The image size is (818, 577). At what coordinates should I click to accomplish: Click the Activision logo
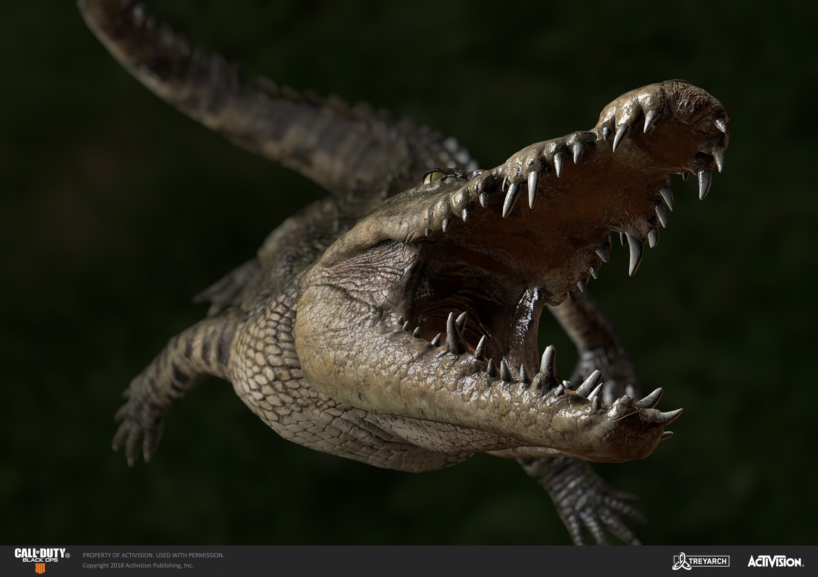pyautogui.click(x=775, y=561)
